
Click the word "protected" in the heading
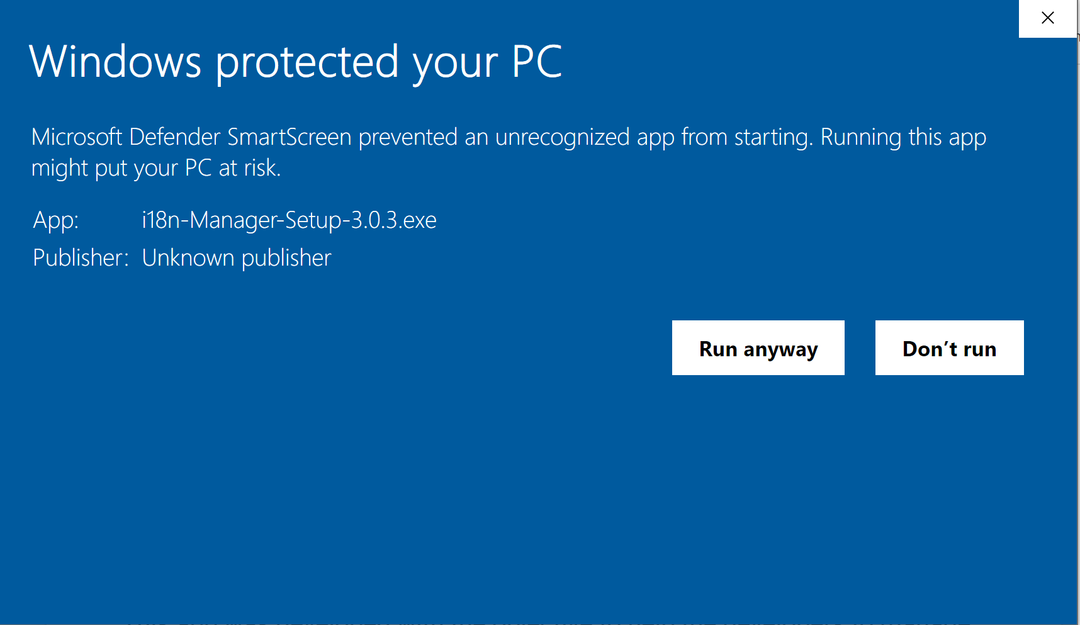click(x=307, y=62)
